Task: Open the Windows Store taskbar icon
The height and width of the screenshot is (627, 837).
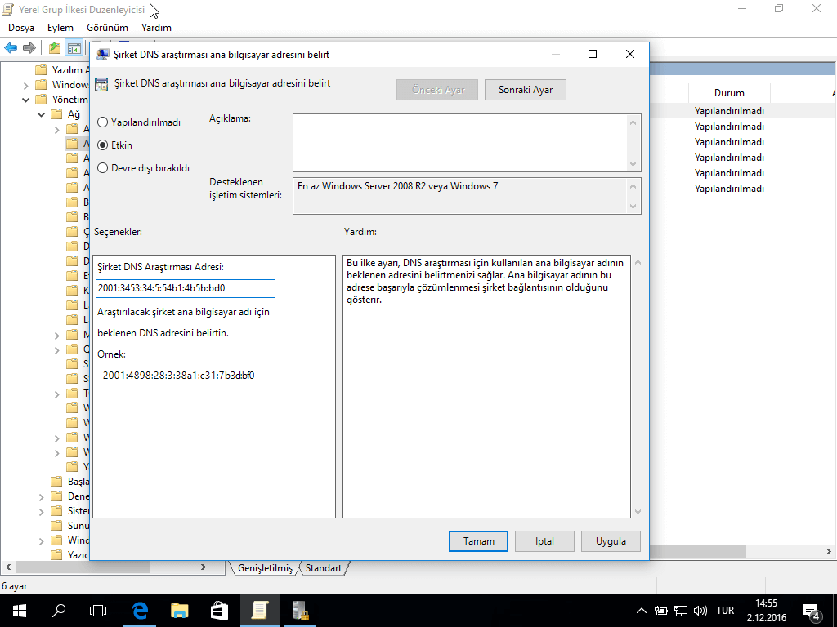Action: coord(220,610)
